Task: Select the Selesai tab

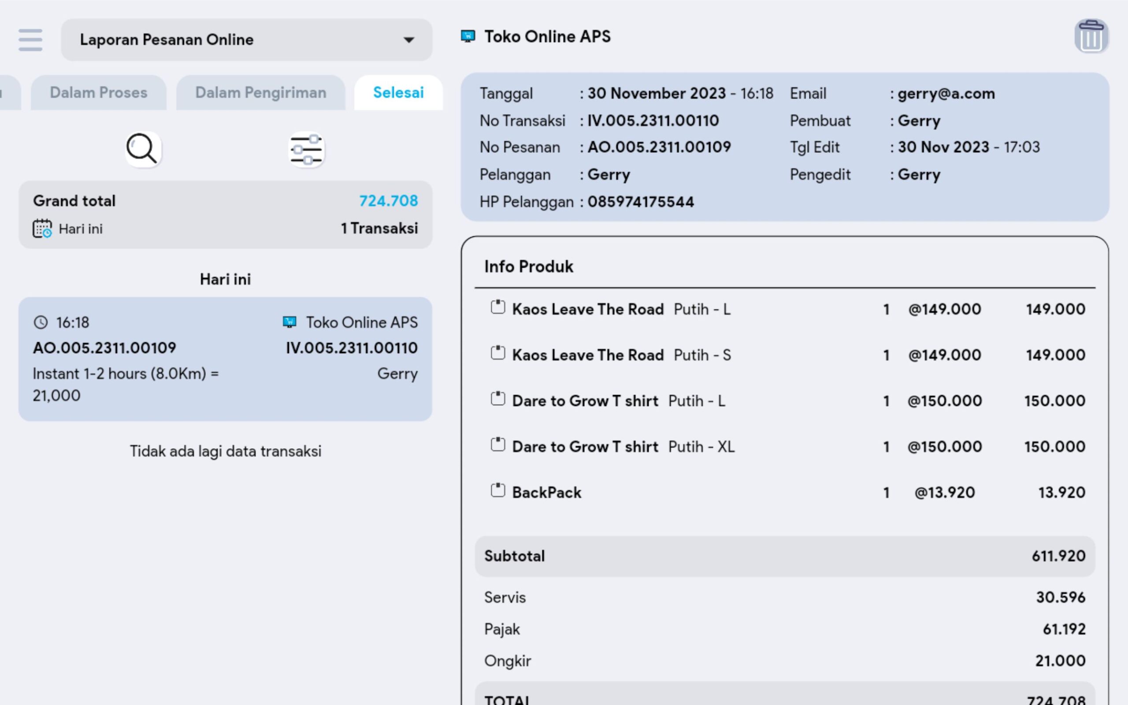Action: coord(398,93)
